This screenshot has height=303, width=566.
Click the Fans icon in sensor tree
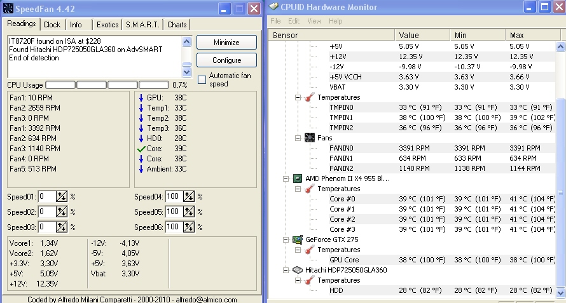click(310, 138)
